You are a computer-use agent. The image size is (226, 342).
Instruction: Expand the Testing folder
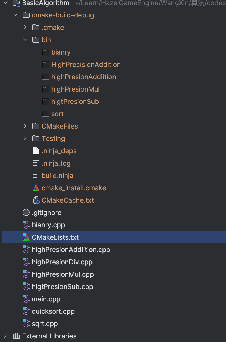click(25, 139)
